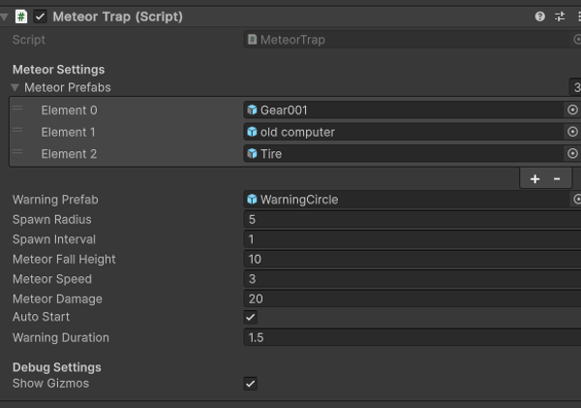Collapse the Meteor Prefabs list
581x408 pixels.
15,87
